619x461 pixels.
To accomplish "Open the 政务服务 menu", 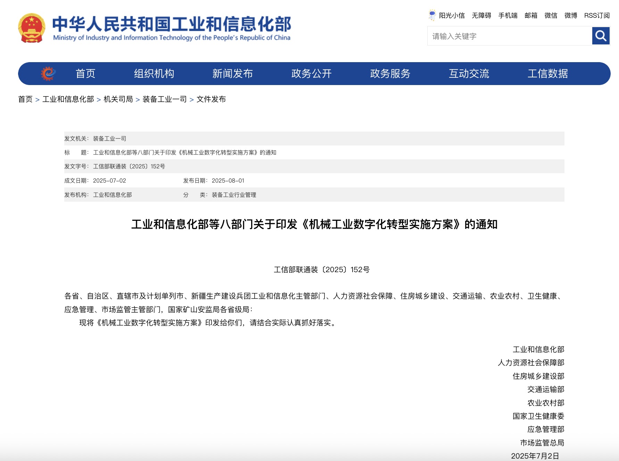I will pos(390,74).
